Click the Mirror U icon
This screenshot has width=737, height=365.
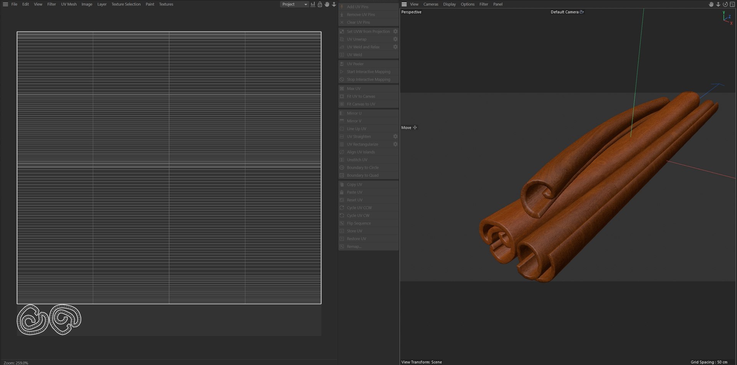point(342,113)
